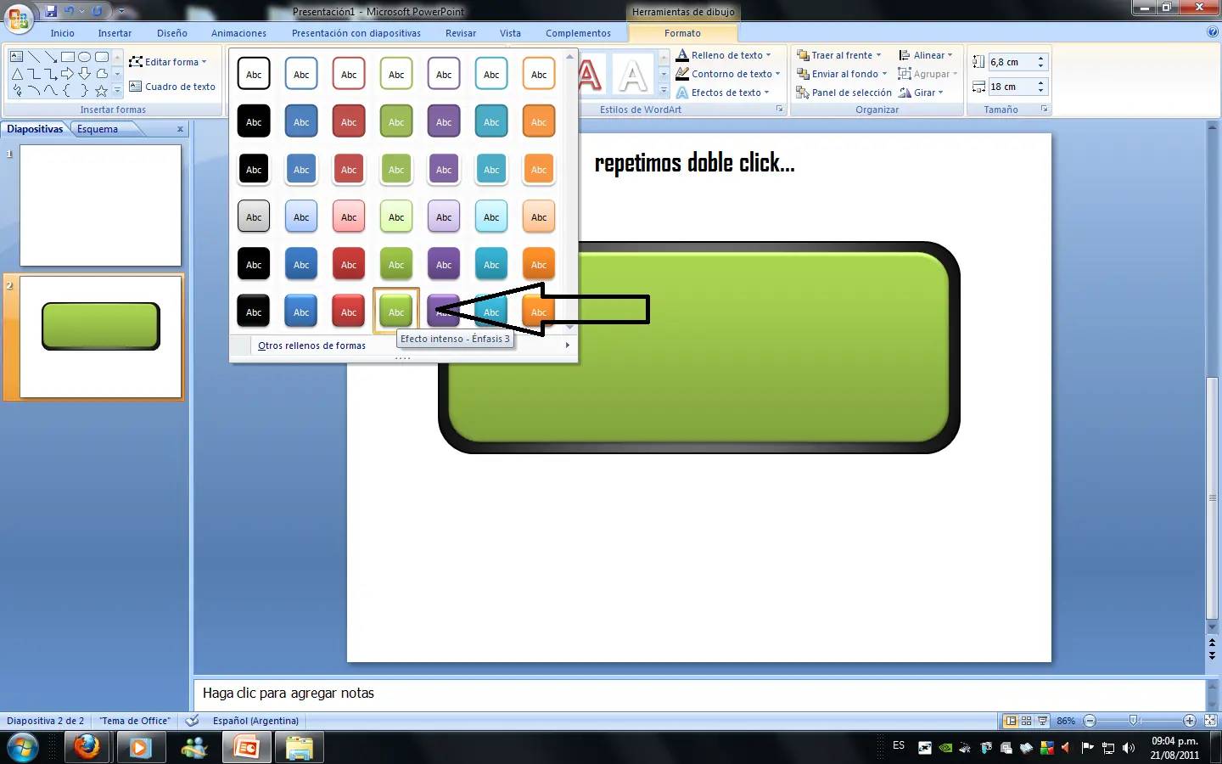Expand the Efectos de texto dropdown
The height and width of the screenshot is (764, 1222).
coord(723,93)
